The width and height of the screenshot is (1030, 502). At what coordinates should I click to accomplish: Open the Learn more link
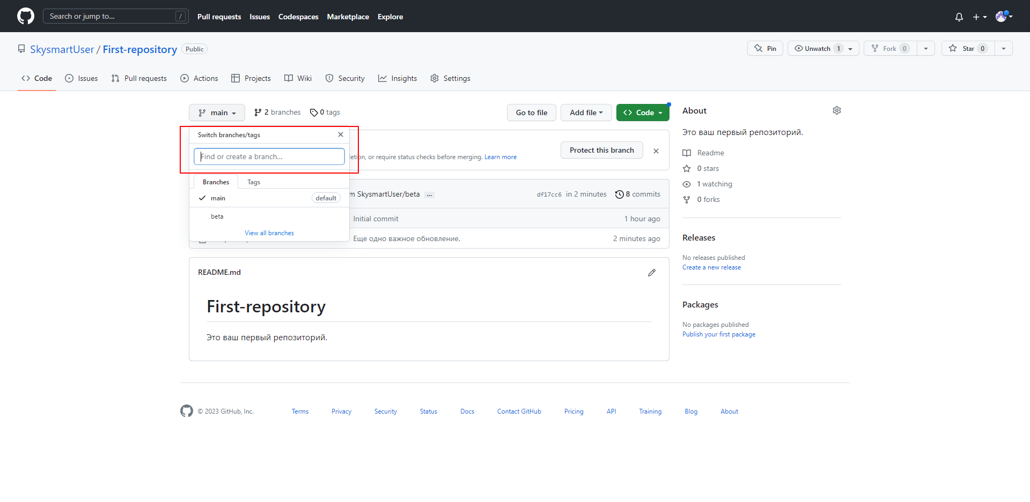(501, 157)
